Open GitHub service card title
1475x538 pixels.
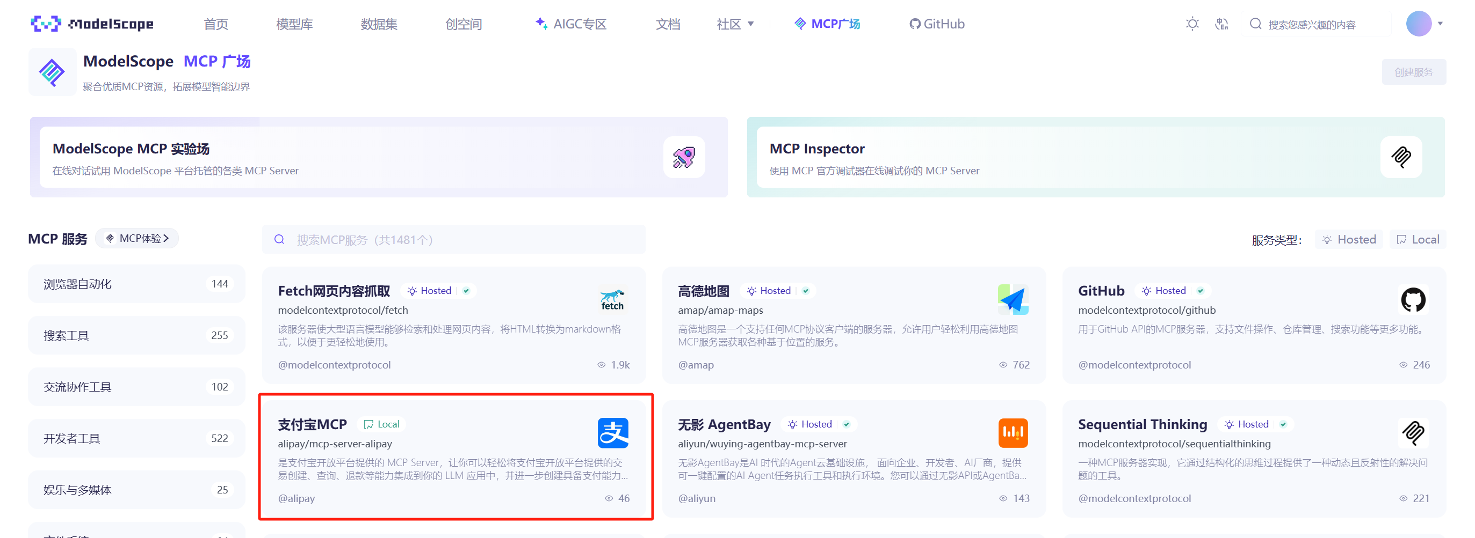(x=1101, y=291)
